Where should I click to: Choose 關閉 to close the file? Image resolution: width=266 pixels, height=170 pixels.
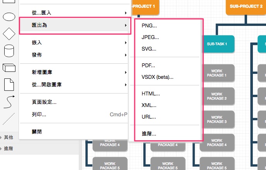click(74, 132)
